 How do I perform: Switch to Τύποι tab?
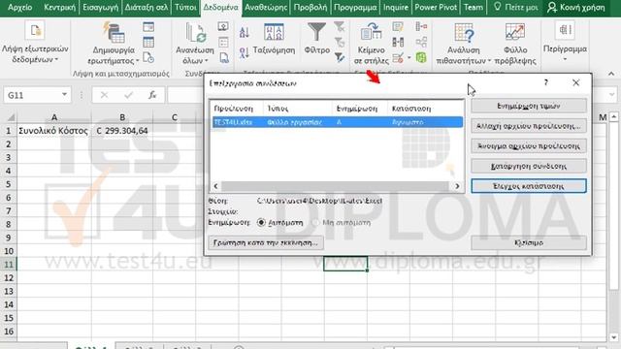pos(185,7)
